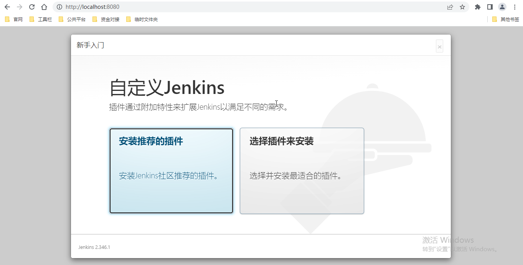523x265 pixels.
Task: Open the browser extensions puzzle icon
Action: [x=477, y=7]
